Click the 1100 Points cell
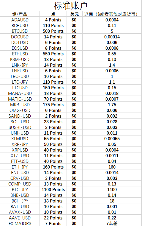The height and width of the screenshot is (226, 142). coord(53,190)
